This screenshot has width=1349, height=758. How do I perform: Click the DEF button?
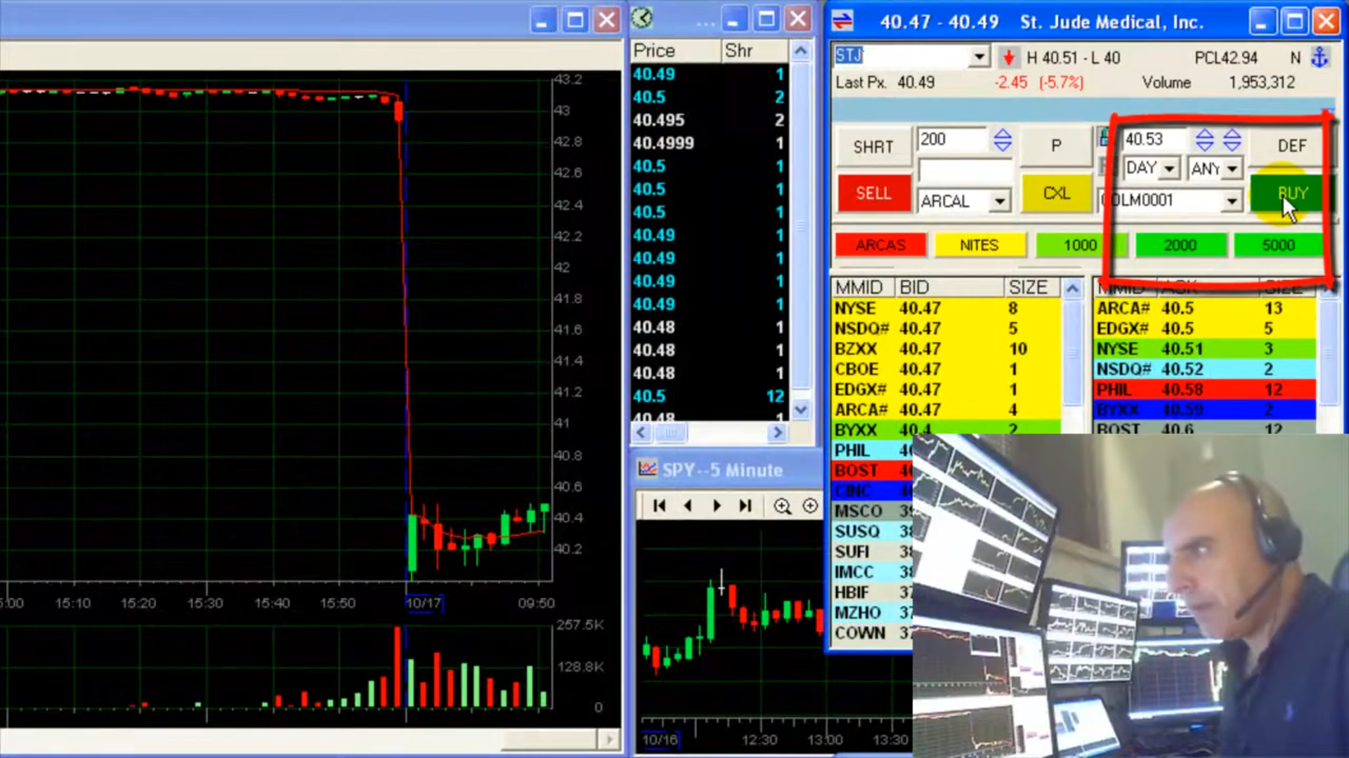click(1291, 145)
